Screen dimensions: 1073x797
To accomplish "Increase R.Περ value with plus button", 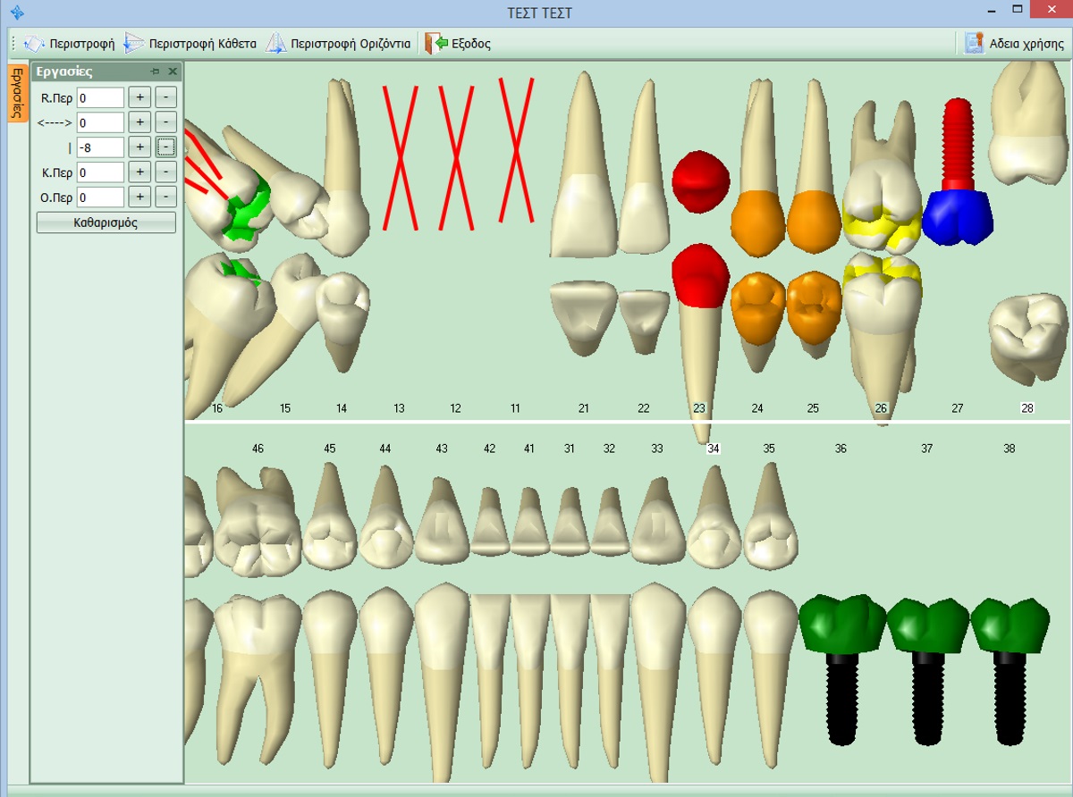I will (x=139, y=97).
